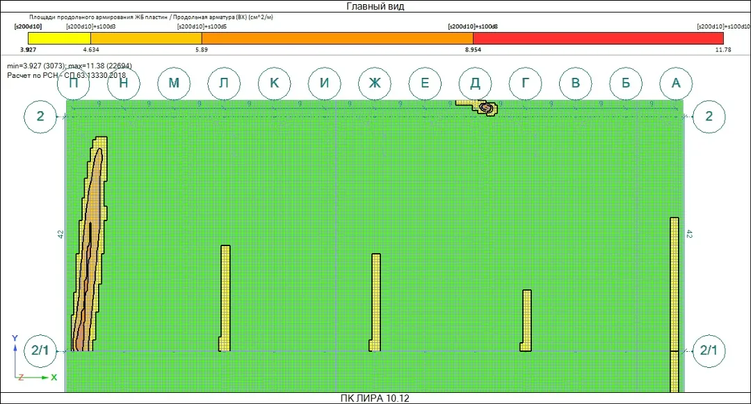Image resolution: width=751 pixels, height=404 pixels.
Task: Select the legend value 11.78
Action: pyautogui.click(x=723, y=50)
